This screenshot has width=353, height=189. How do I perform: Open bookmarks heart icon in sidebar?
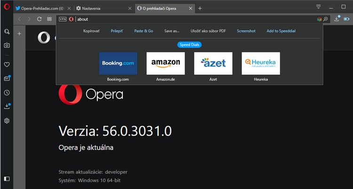7,65
